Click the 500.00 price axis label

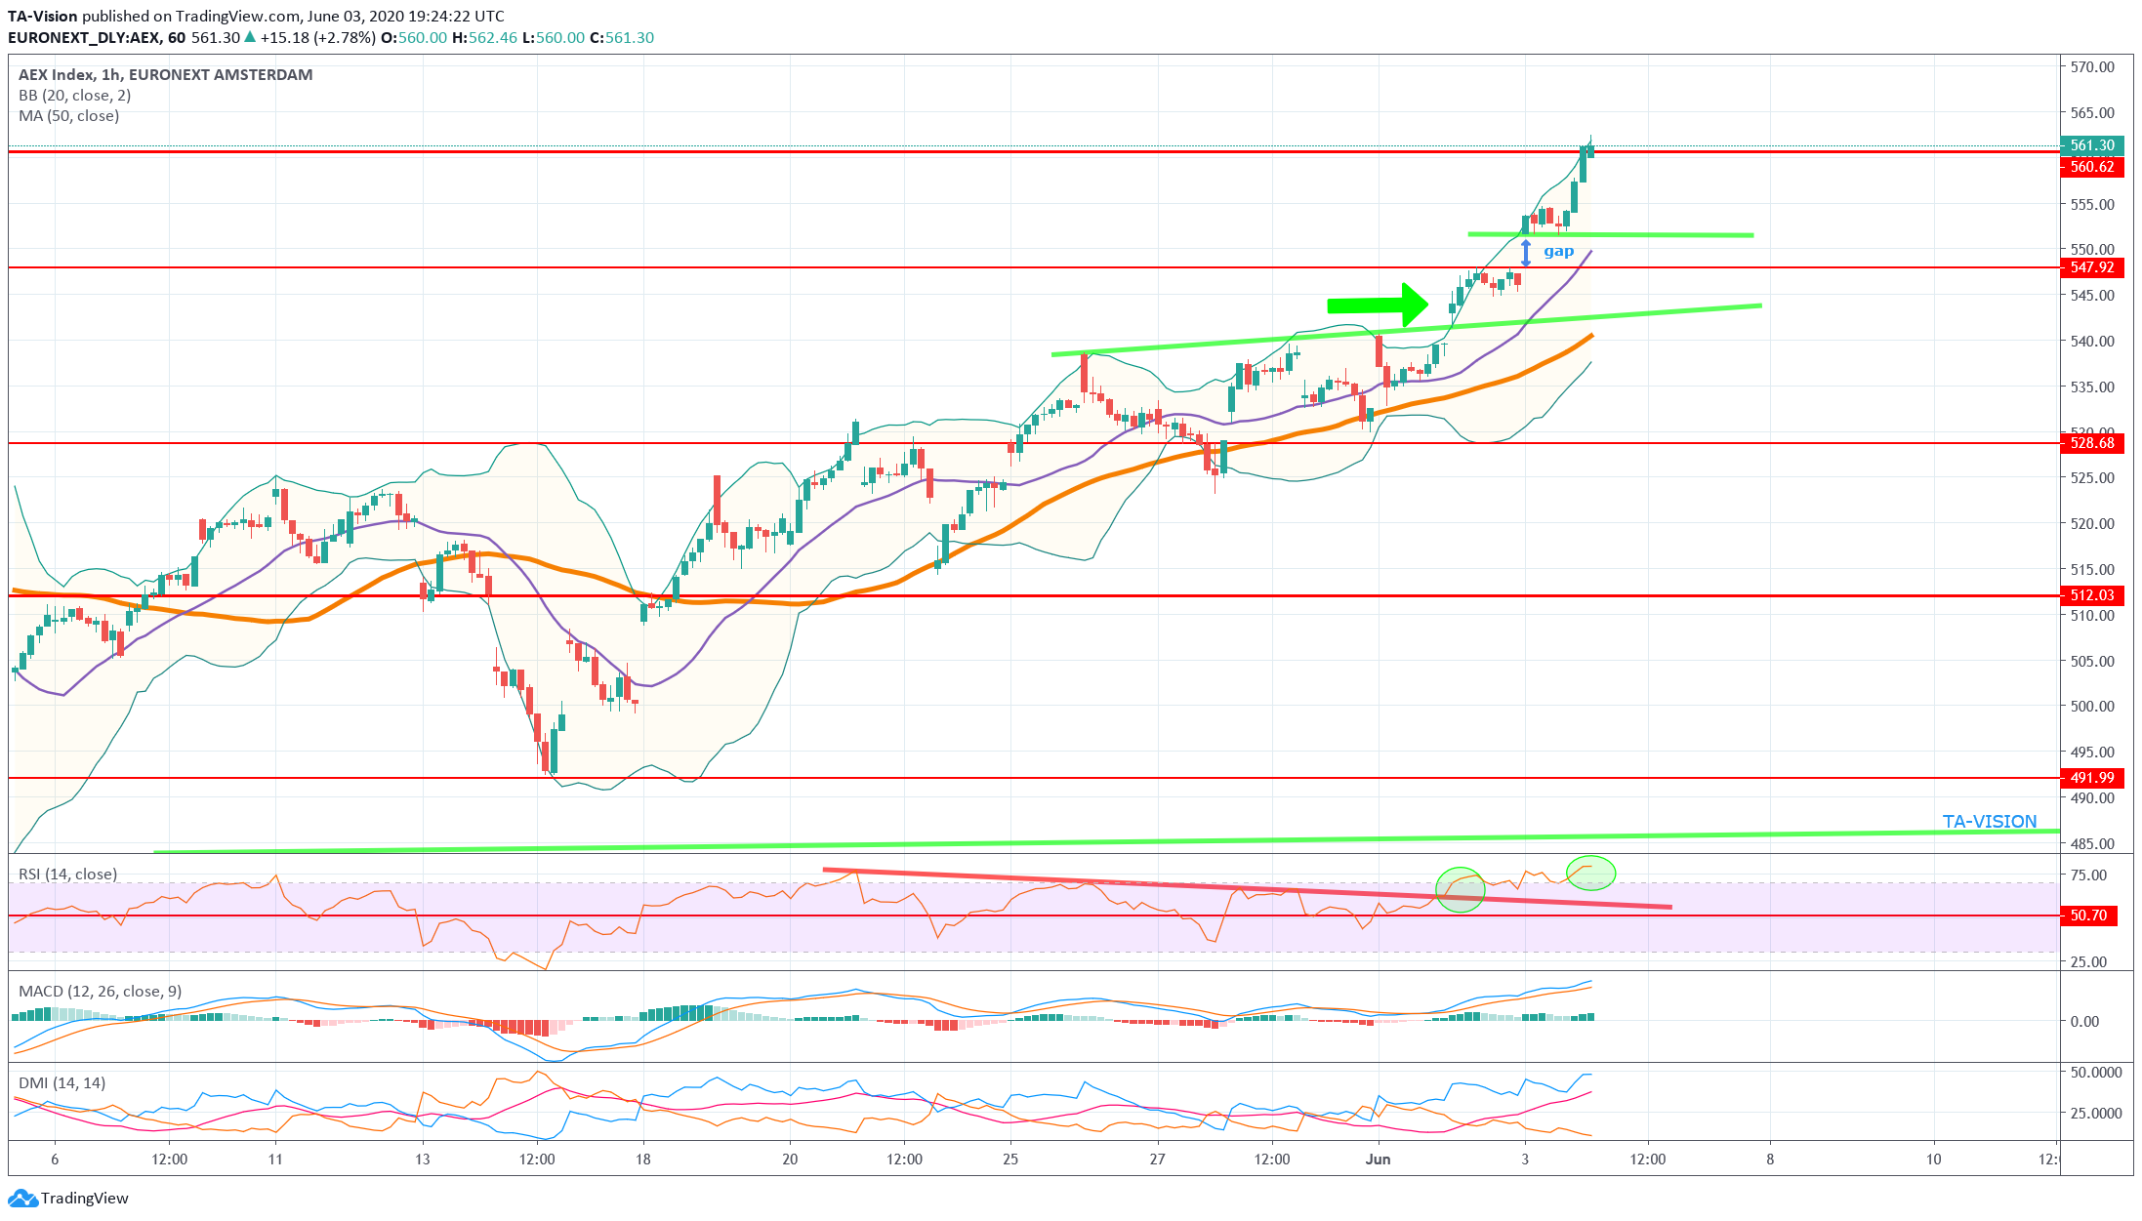pyautogui.click(x=2092, y=707)
